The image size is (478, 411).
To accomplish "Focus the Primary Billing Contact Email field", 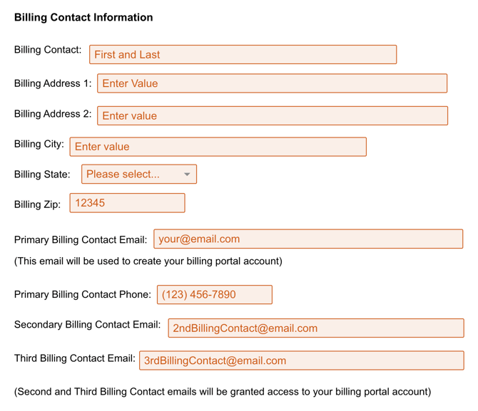I will [307, 239].
